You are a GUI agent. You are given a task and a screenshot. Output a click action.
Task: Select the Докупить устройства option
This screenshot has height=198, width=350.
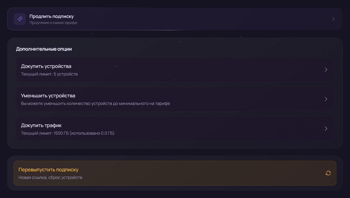tap(175, 69)
